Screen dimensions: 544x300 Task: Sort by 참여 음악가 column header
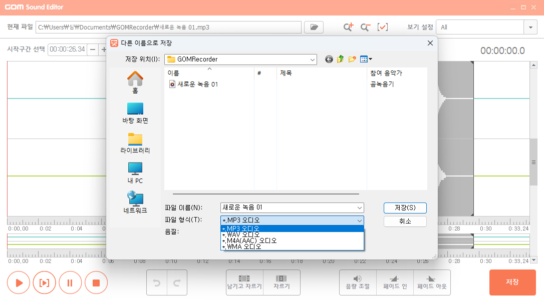[x=397, y=73]
